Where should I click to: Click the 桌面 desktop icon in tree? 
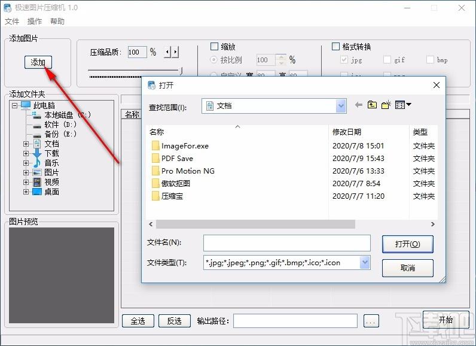(x=37, y=192)
